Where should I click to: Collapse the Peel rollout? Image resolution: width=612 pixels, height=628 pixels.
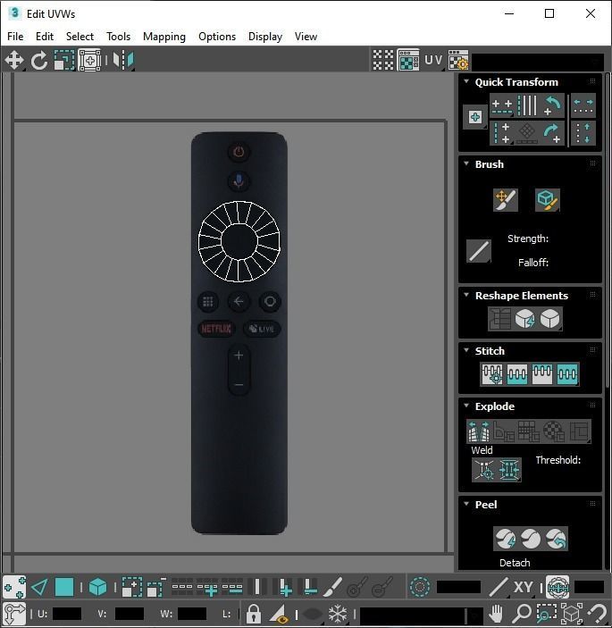click(x=466, y=504)
